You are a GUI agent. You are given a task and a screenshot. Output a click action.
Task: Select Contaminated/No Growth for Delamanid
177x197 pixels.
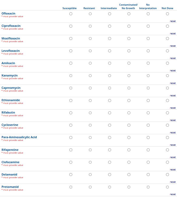pyautogui.click(x=129, y=174)
